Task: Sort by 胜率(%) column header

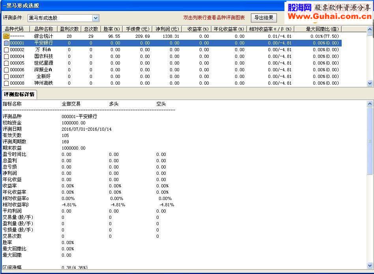Action: tap(112, 29)
